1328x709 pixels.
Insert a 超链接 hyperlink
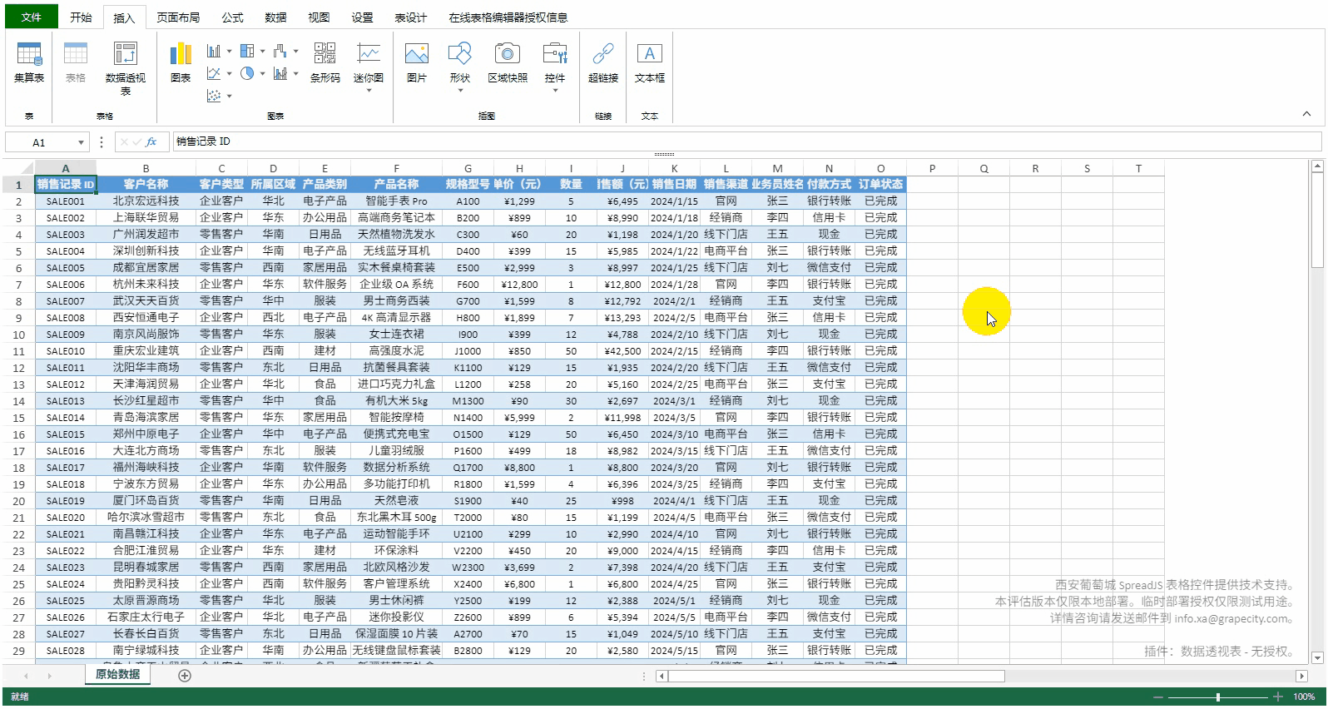(x=603, y=62)
